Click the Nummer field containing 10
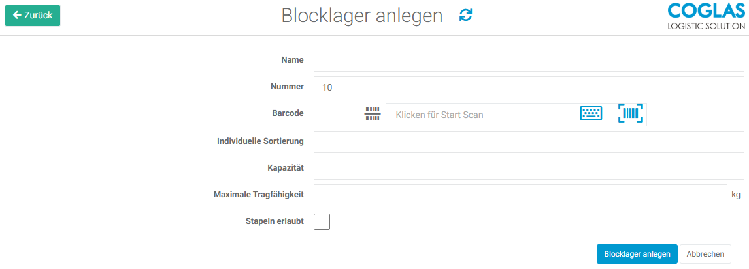This screenshot has height=269, width=749. pos(528,87)
